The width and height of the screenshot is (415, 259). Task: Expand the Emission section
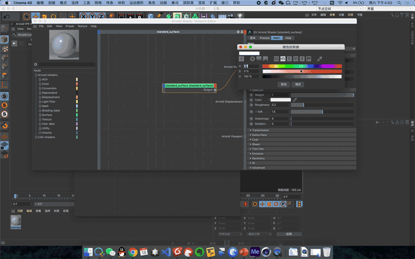pyautogui.click(x=302, y=154)
